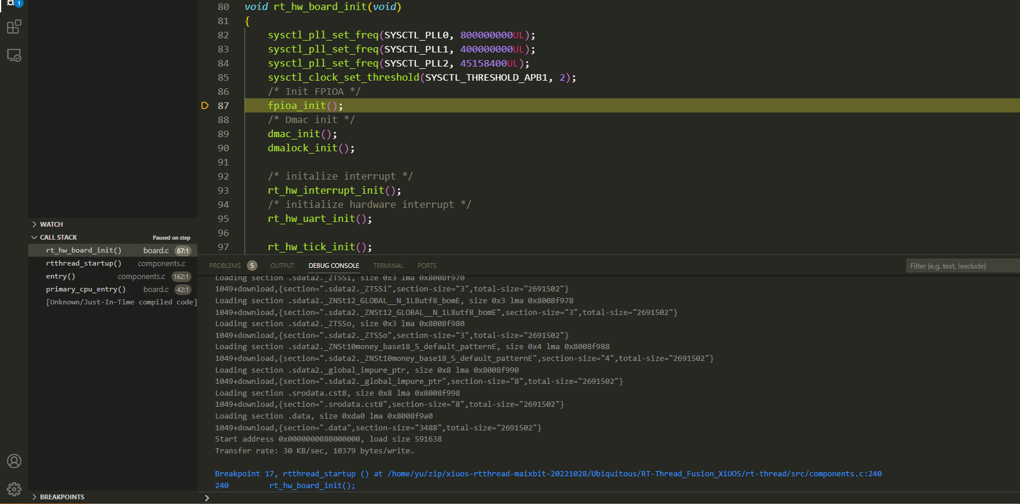
Task: Open the Accounts icon in activity bar
Action: [14, 461]
